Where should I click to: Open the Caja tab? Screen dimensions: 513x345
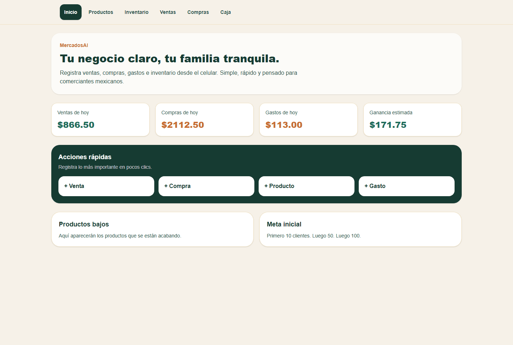pos(226,12)
